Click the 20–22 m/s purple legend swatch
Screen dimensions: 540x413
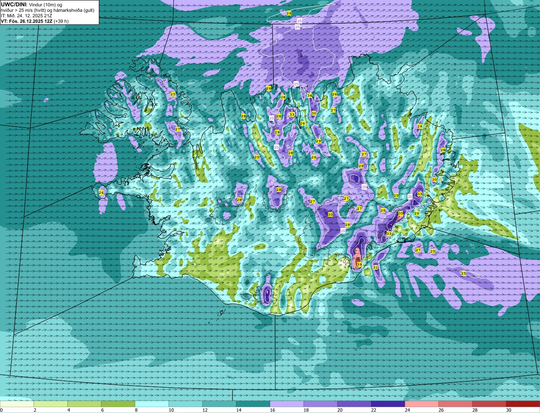click(x=354, y=404)
